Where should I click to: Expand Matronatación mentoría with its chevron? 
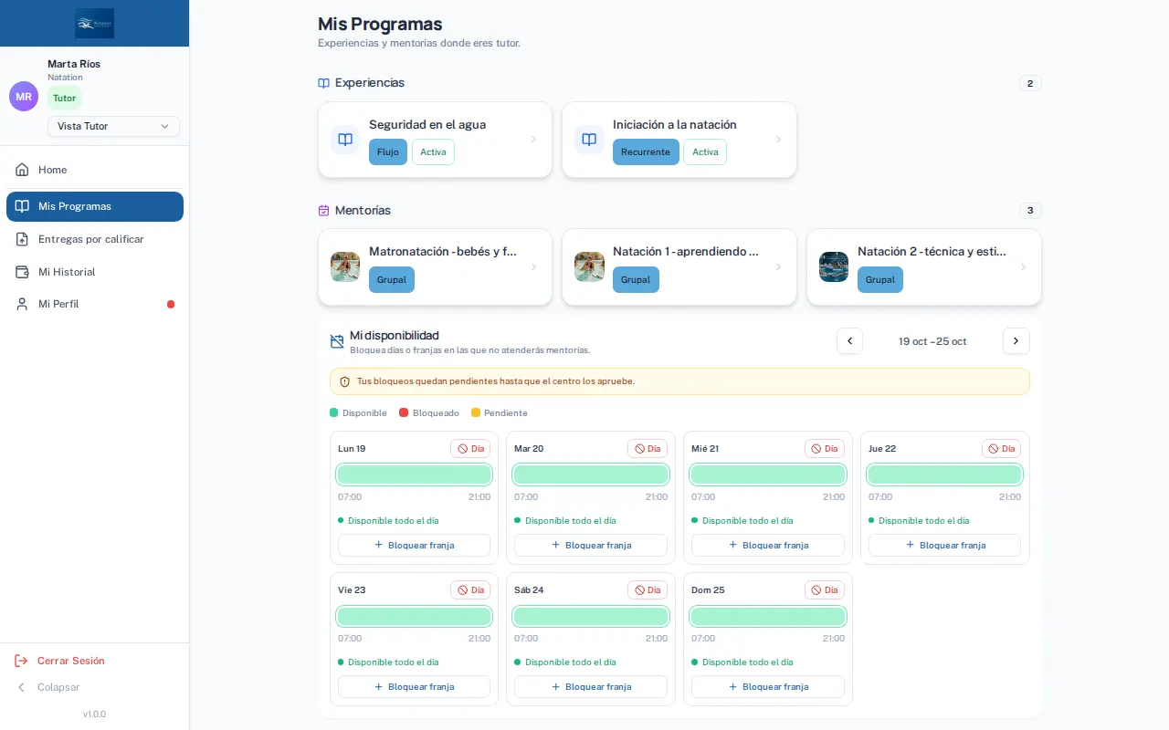click(533, 267)
